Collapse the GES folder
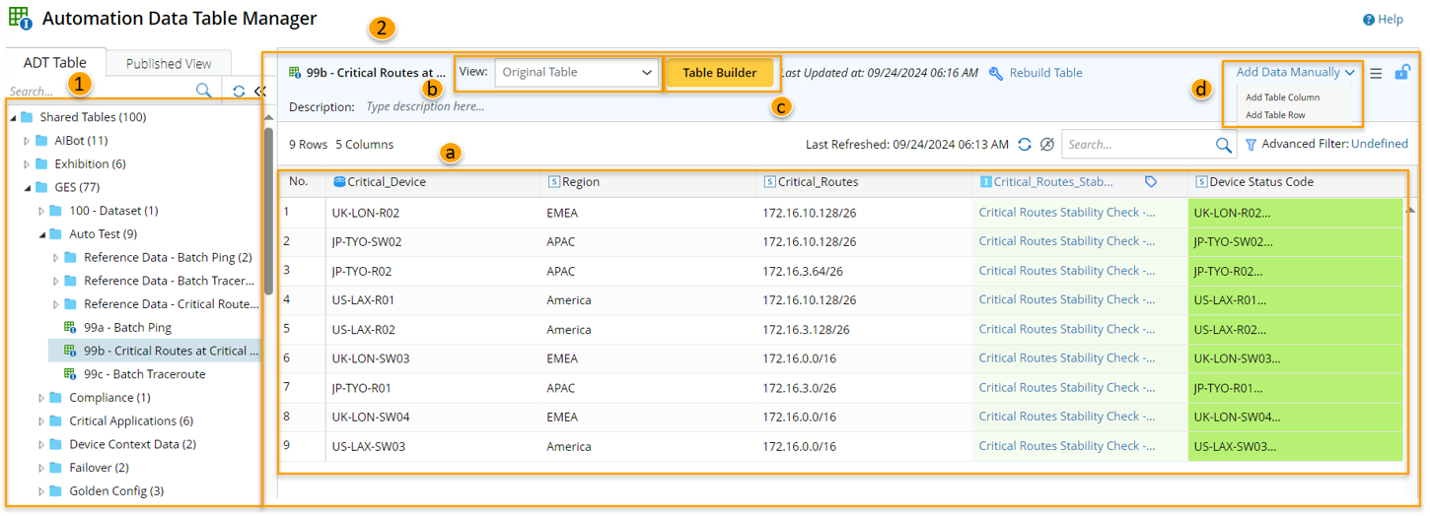 [x=28, y=187]
